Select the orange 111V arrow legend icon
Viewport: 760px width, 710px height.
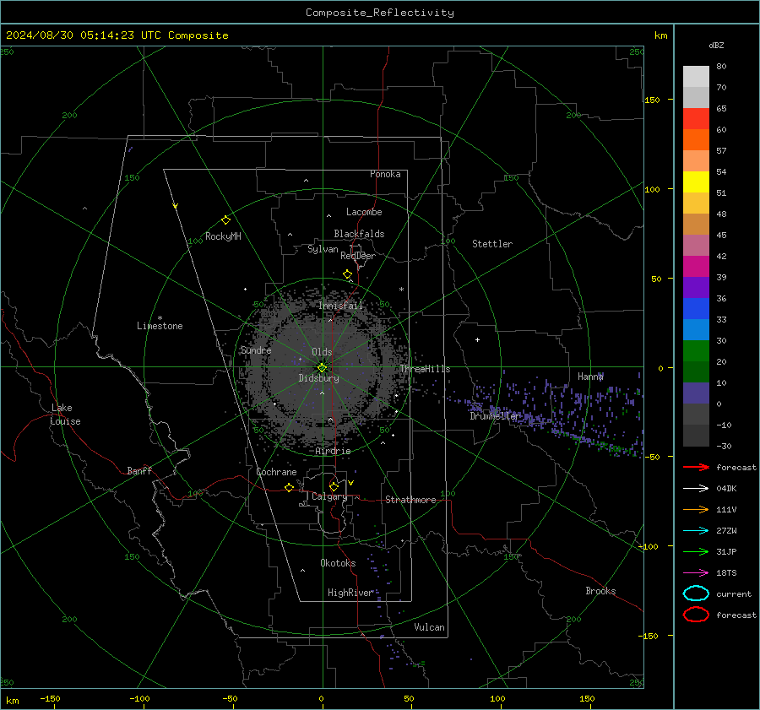pos(696,509)
